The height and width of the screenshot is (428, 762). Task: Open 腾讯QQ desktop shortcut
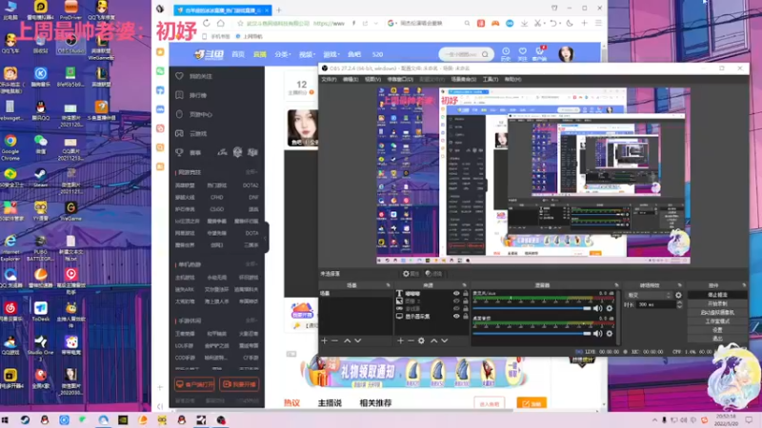pos(40,110)
